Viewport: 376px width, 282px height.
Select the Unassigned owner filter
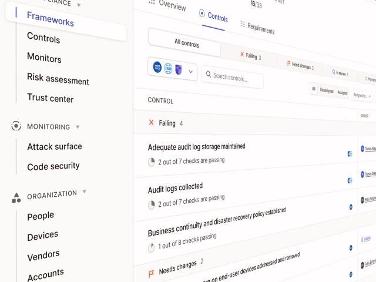coord(327,90)
